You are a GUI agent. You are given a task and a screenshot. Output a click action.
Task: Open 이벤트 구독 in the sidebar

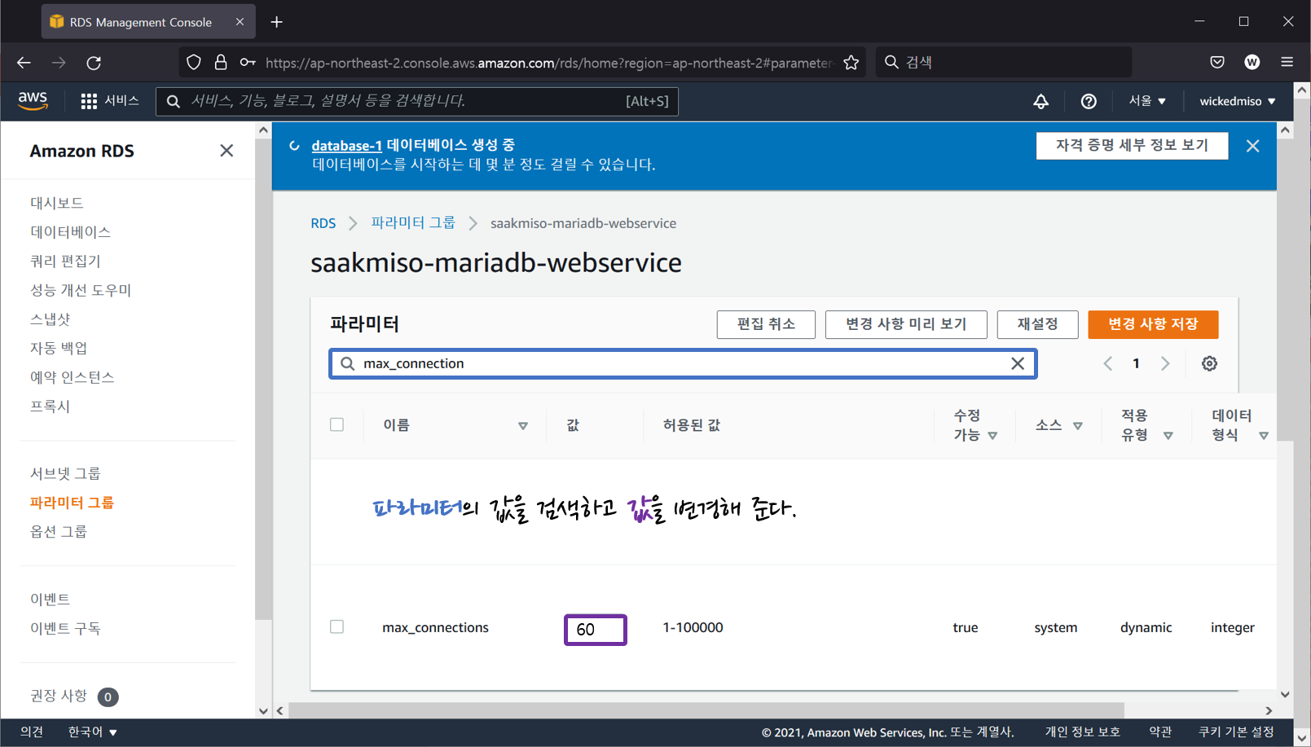point(65,628)
